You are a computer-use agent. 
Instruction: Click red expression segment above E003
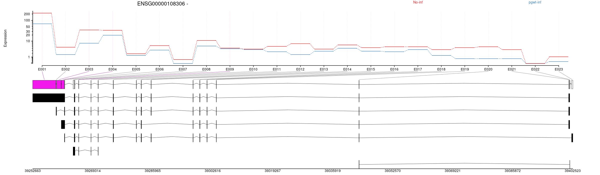click(x=89, y=30)
